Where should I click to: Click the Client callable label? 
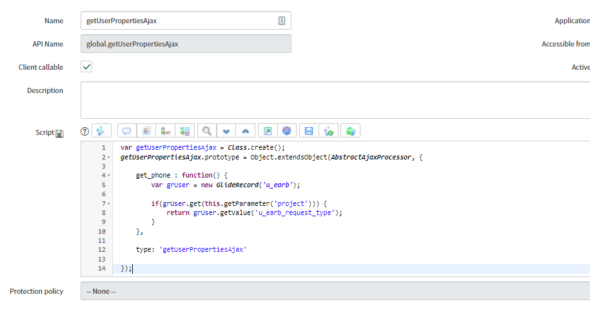(41, 67)
